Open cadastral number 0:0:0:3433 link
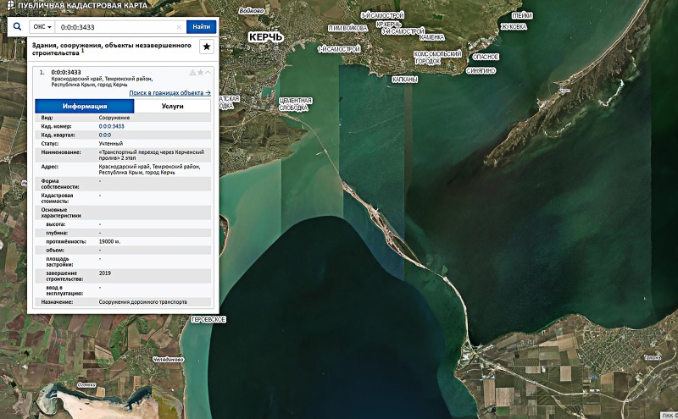 point(112,126)
